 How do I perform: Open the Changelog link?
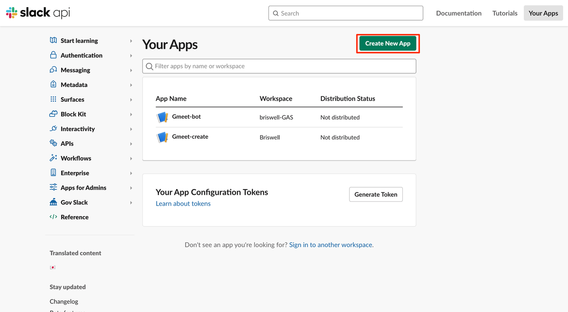click(x=64, y=302)
